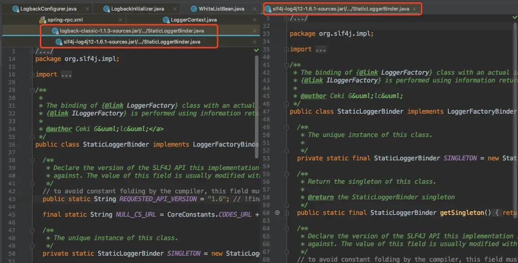Collapse the Javadoc comment starting at line 55
518x263 pixels.
(287, 174)
